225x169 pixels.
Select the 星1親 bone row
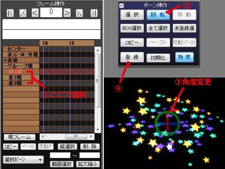21,72
